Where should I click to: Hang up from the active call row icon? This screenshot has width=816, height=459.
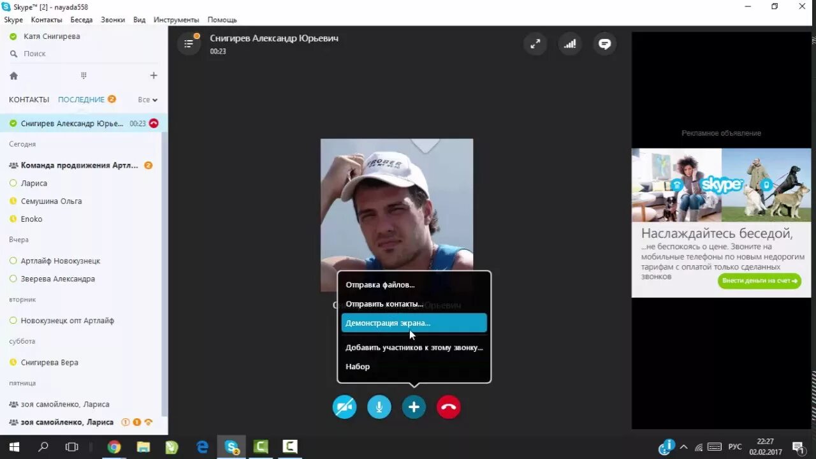[154, 123]
